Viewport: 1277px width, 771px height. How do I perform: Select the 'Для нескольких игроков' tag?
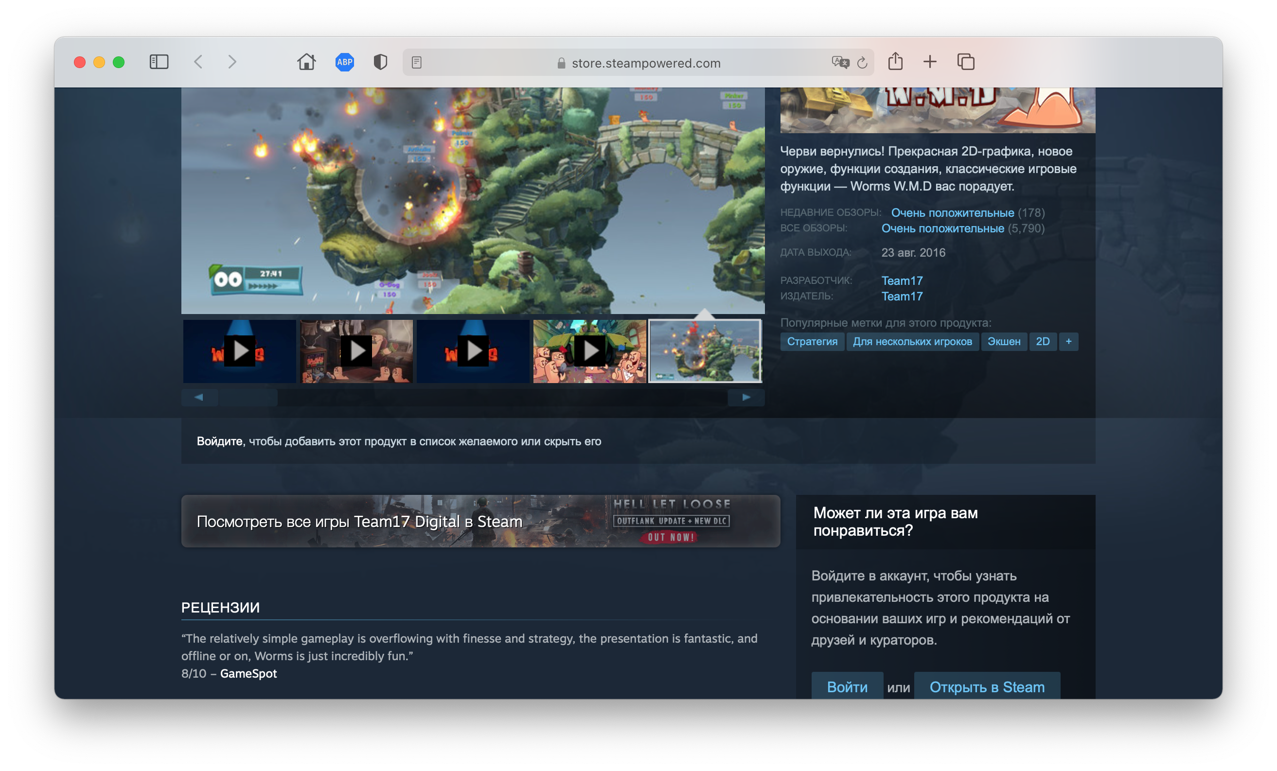click(913, 341)
